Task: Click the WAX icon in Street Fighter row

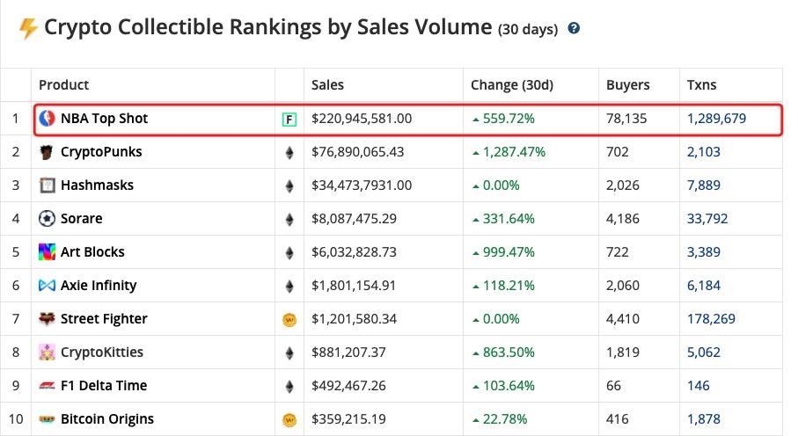Action: coord(288,319)
